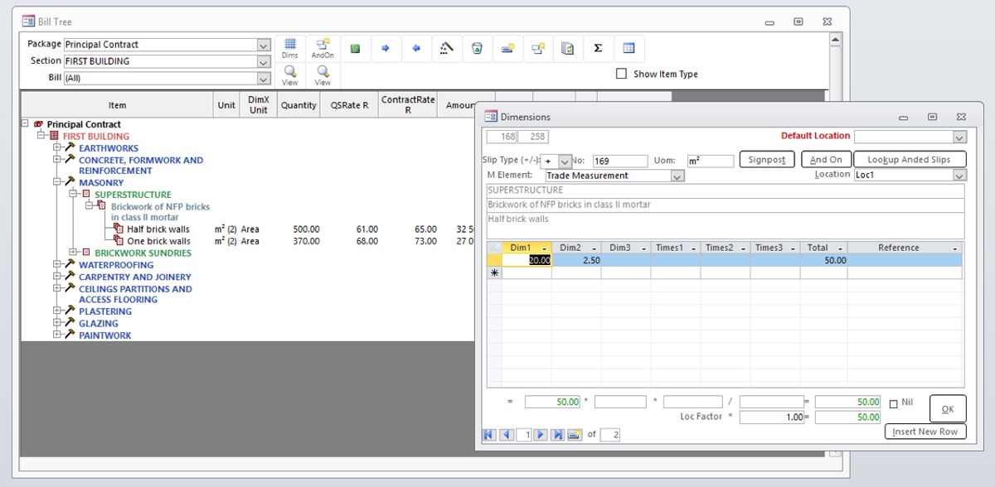Image resolution: width=995 pixels, height=487 pixels.
Task: Click the second magnifier View icon
Action: coord(323,75)
